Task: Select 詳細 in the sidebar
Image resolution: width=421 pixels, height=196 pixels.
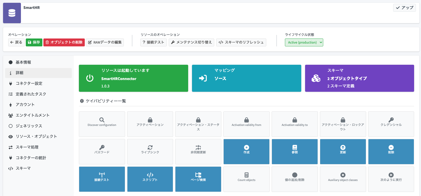Action: 38,73
